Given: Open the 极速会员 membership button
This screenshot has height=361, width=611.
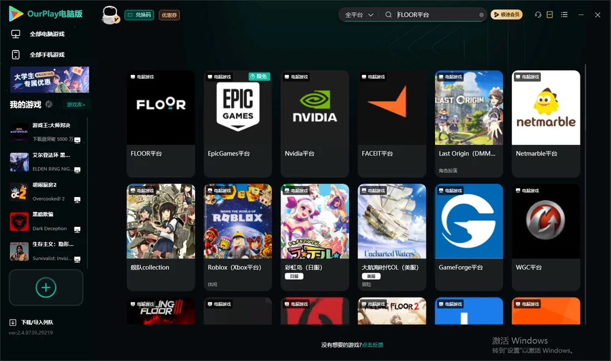Looking at the screenshot, I should pos(507,15).
